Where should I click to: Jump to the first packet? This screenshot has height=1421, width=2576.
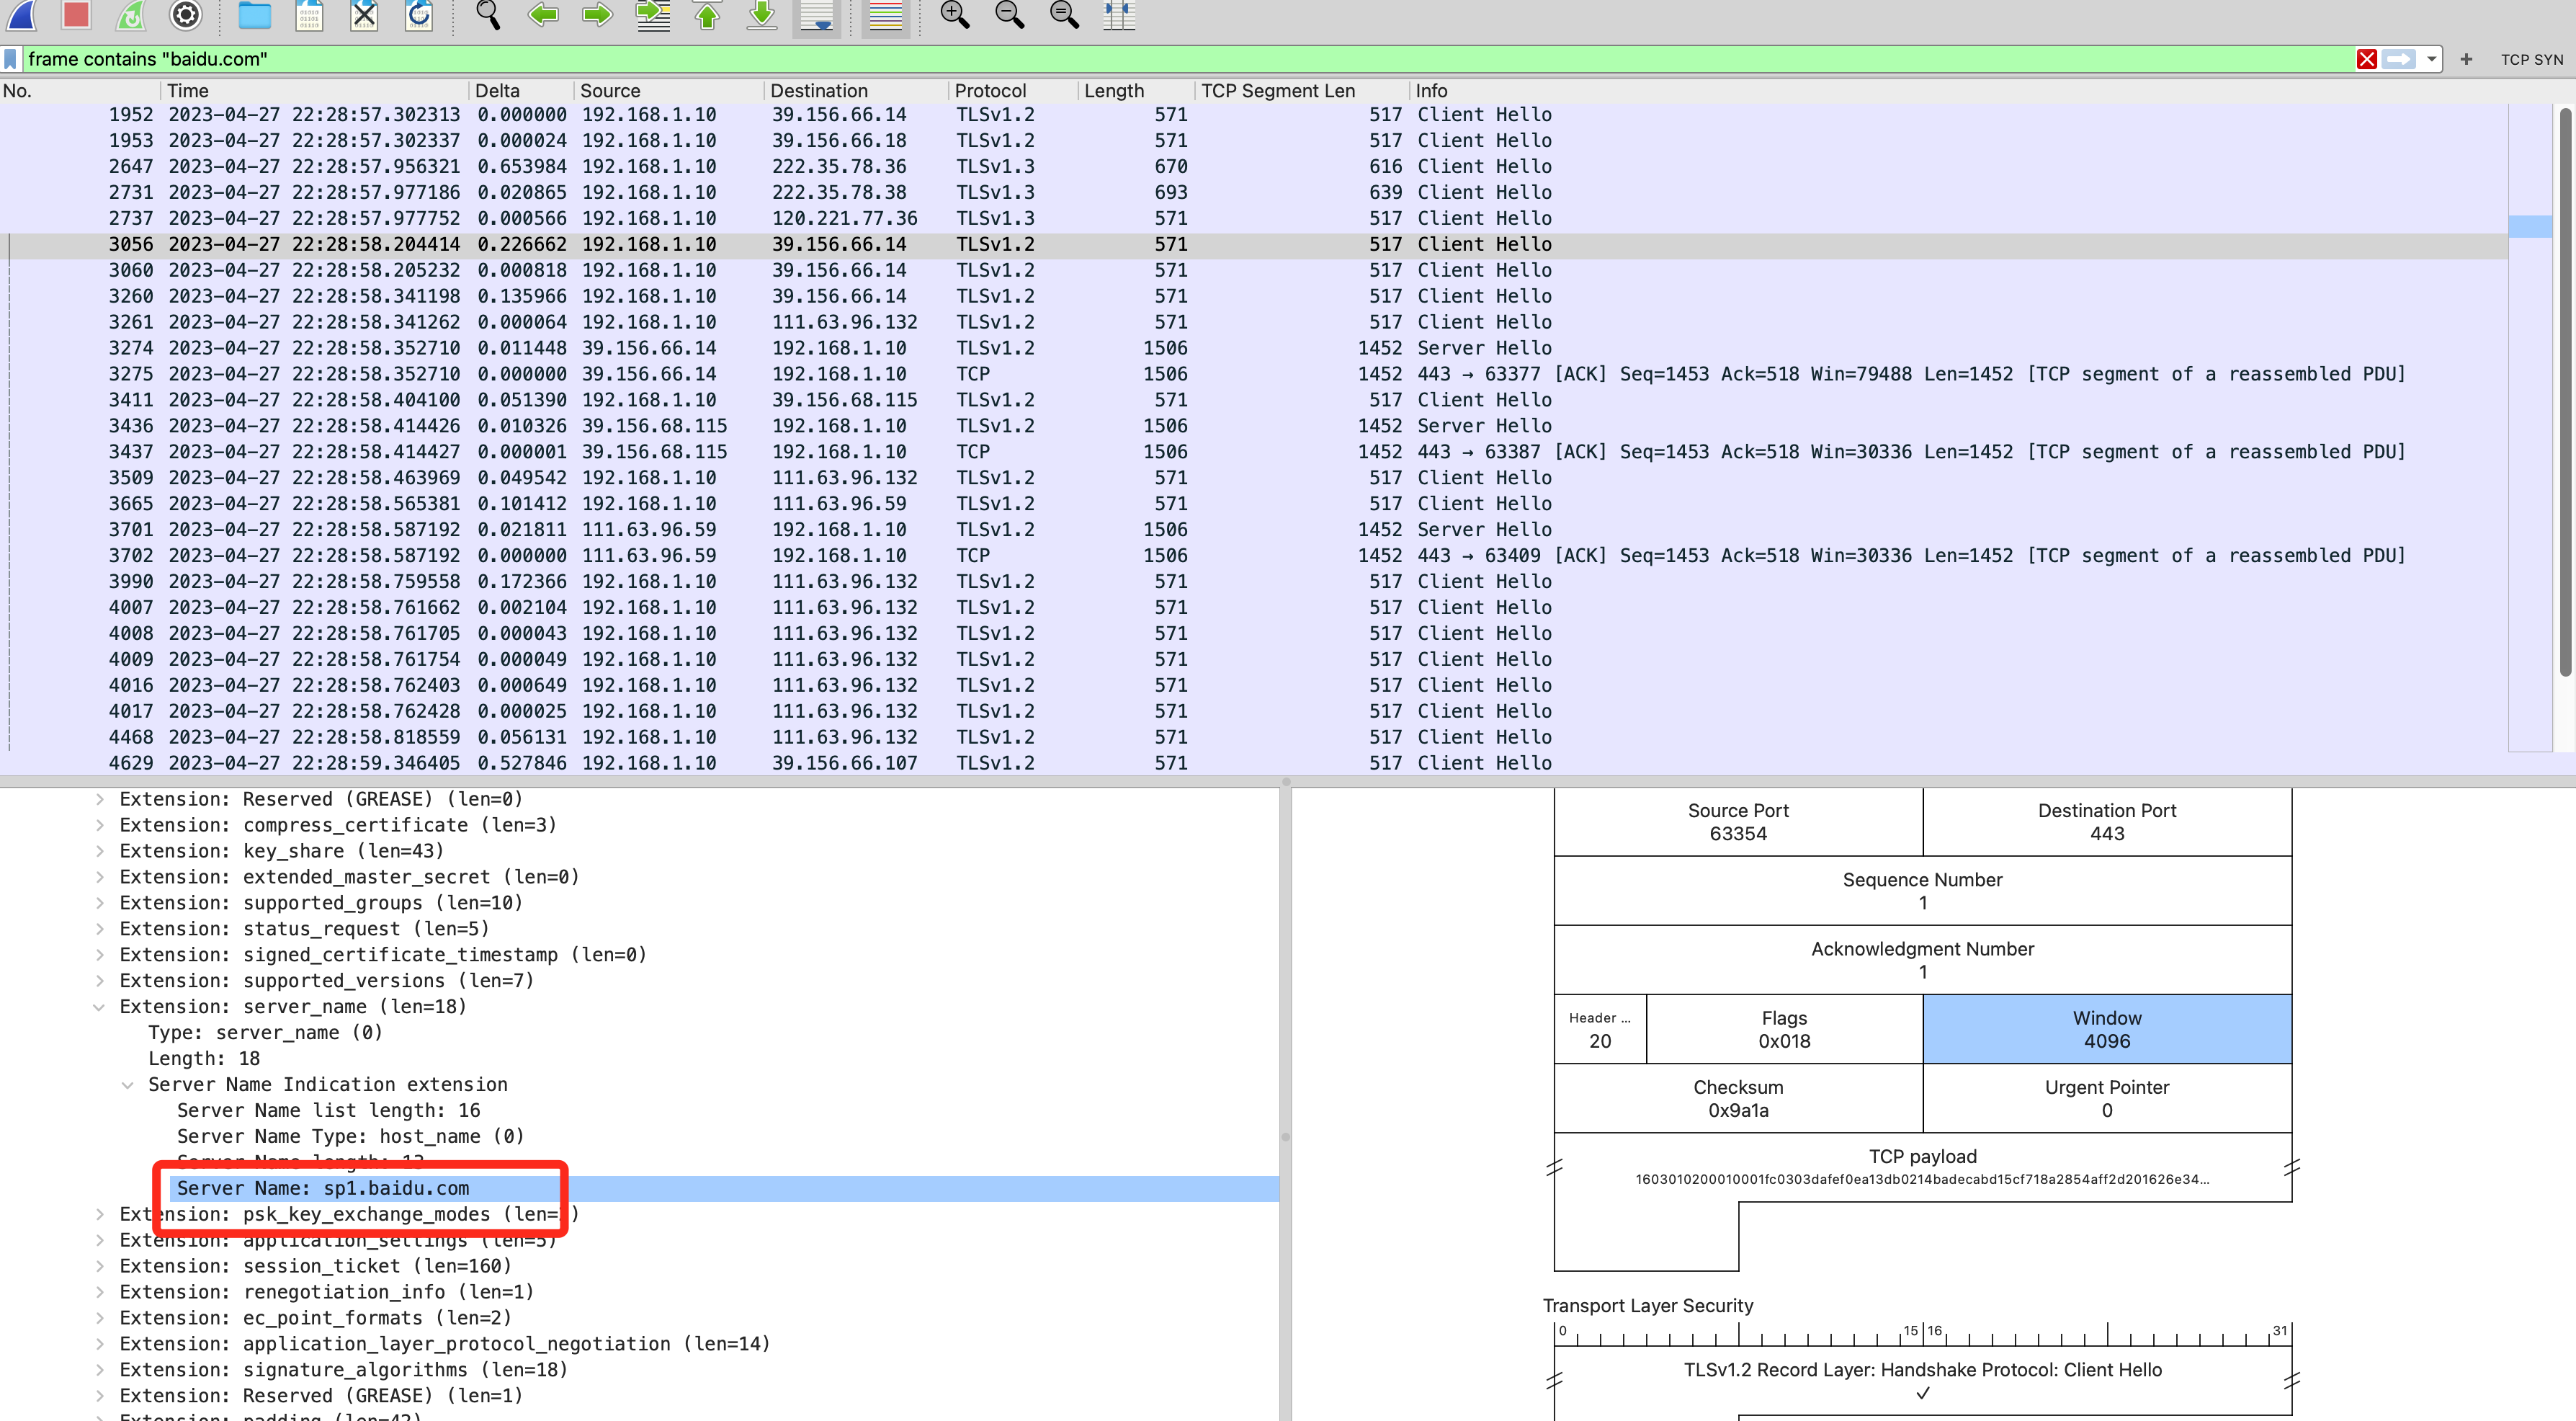pos(707,17)
